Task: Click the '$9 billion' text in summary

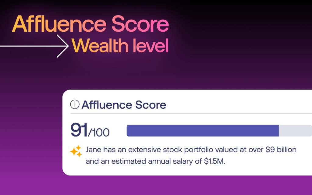Action: coord(281,150)
